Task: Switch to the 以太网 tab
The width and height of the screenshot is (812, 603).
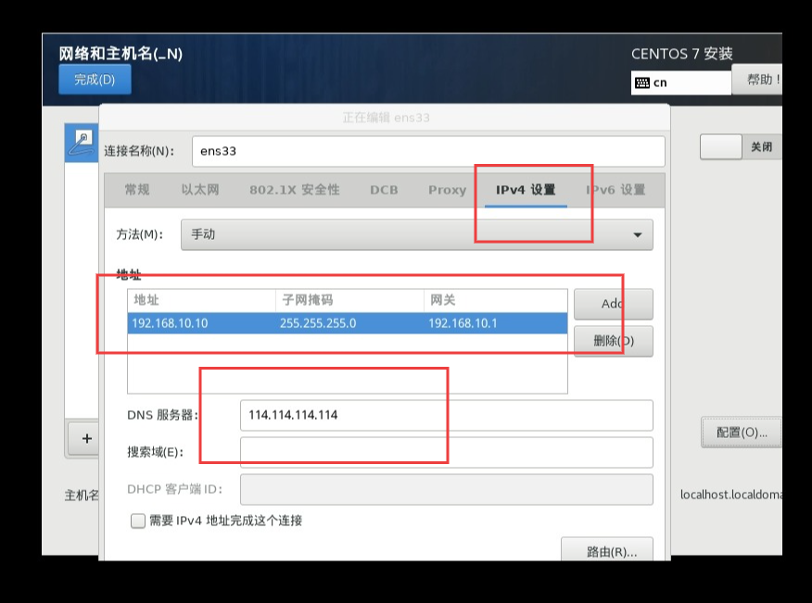Action: pyautogui.click(x=200, y=190)
